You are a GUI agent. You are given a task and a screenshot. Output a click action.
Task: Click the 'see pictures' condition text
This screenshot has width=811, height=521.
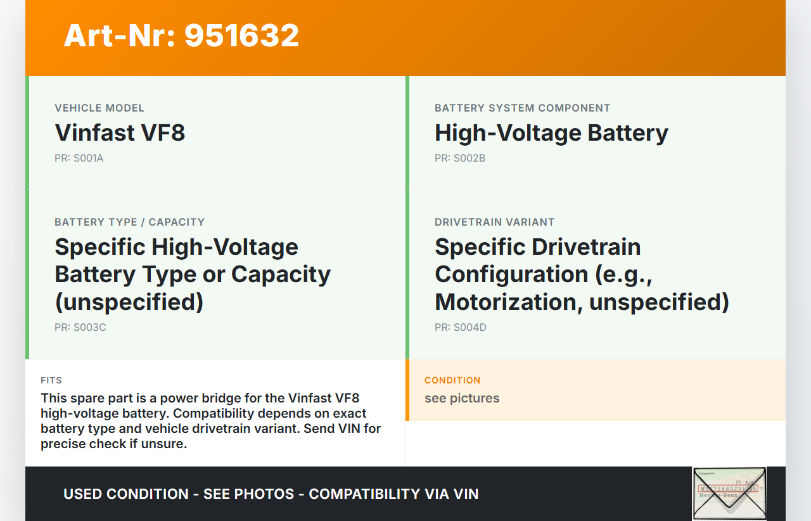click(462, 399)
